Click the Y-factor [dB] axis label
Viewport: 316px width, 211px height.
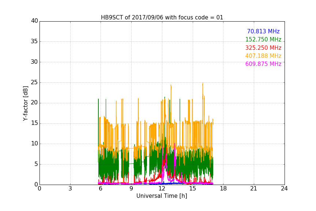point(25,103)
